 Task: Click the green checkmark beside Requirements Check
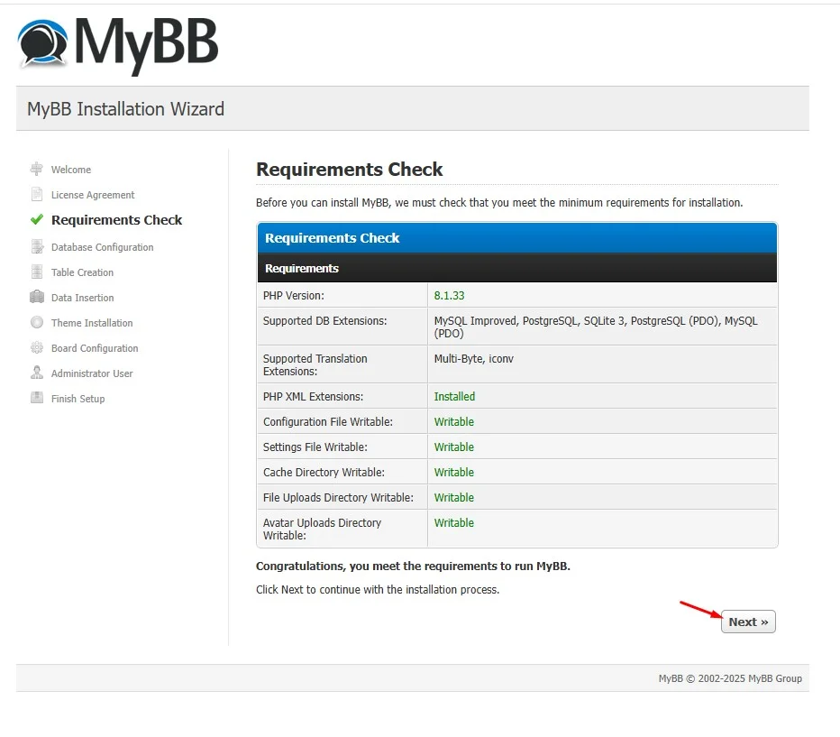(36, 219)
